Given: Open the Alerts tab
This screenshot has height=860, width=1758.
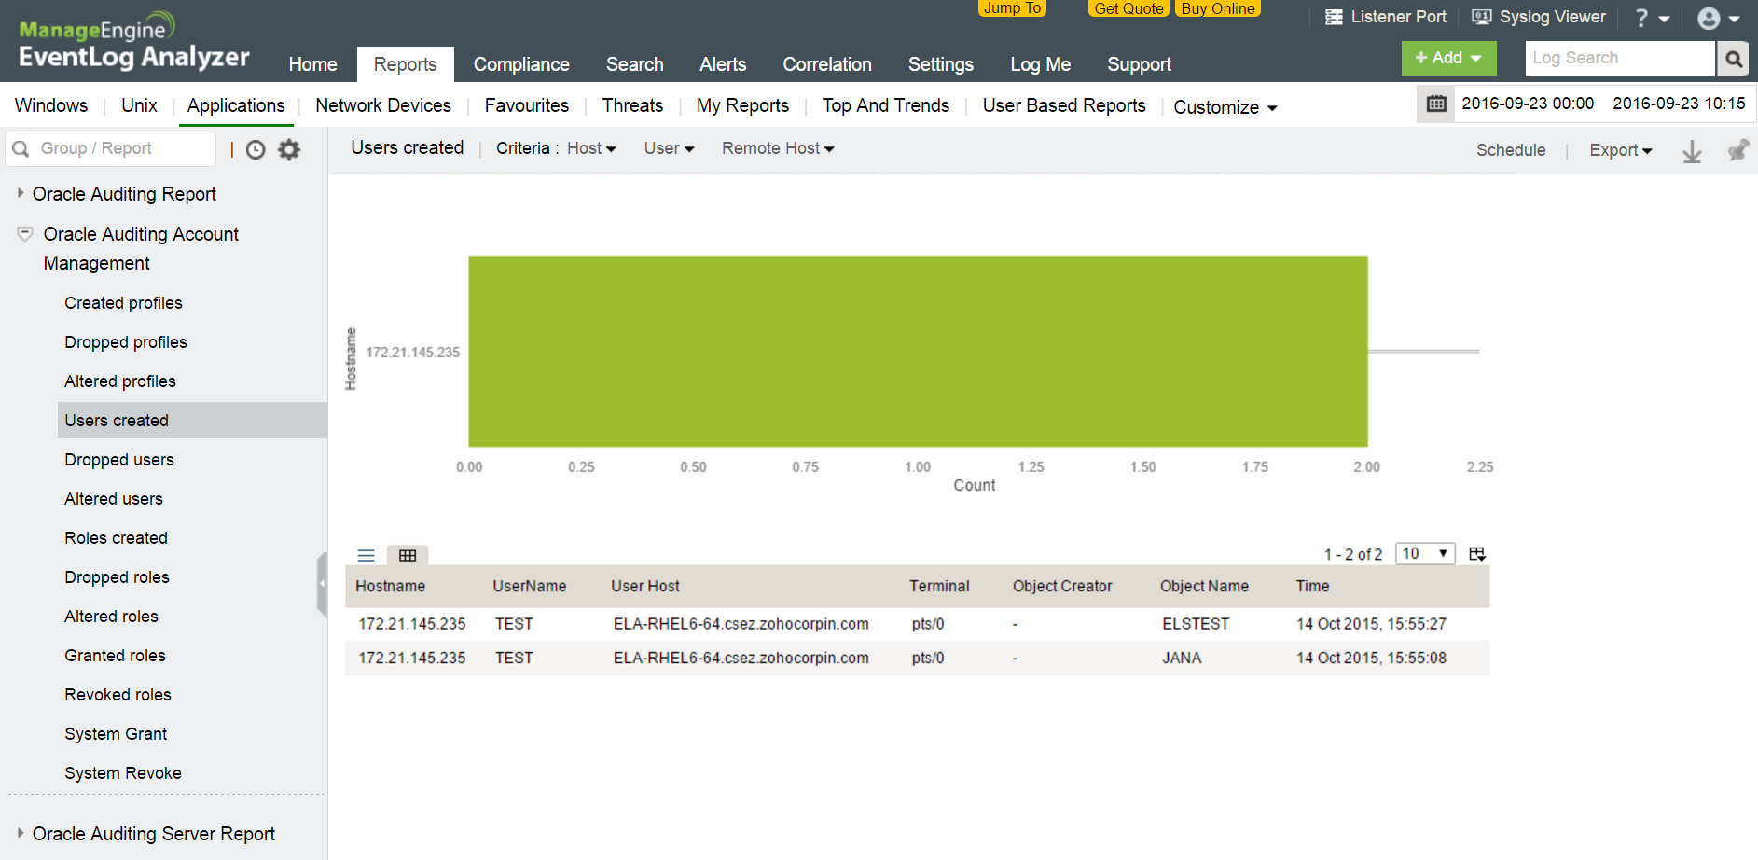Looking at the screenshot, I should point(723,64).
